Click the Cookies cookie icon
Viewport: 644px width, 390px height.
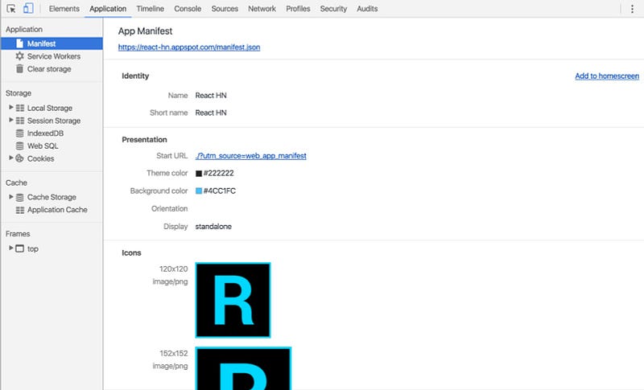coord(19,158)
